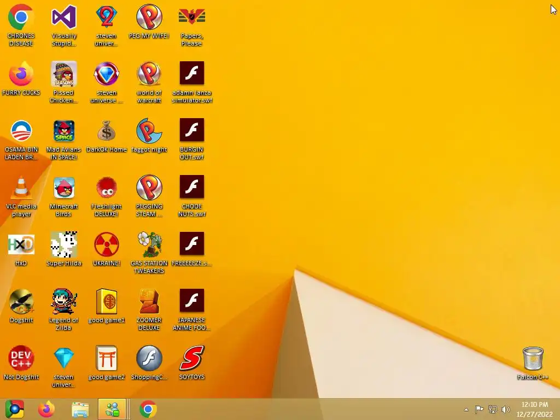Select the BURGIN OUT.swf Flash file
560x420 pixels.
tap(192, 139)
